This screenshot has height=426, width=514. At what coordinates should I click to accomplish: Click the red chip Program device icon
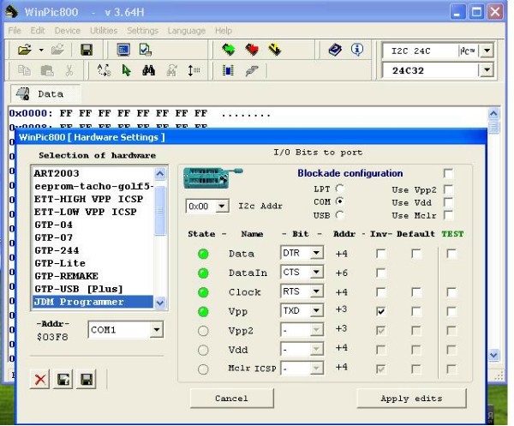[252, 50]
